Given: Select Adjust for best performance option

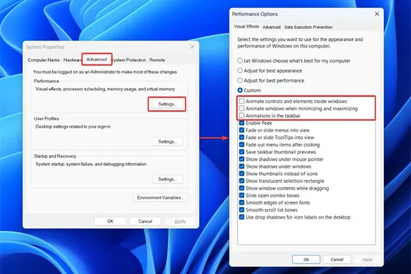Looking at the screenshot, I should coord(241,80).
